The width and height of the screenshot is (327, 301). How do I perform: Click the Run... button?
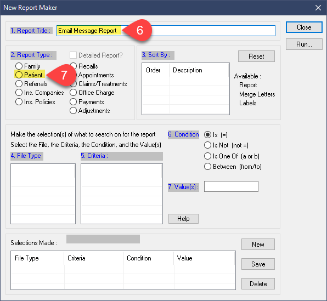pos(304,44)
